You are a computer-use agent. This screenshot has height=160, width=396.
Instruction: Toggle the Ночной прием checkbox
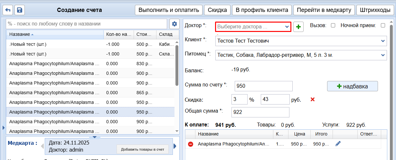(x=383, y=25)
